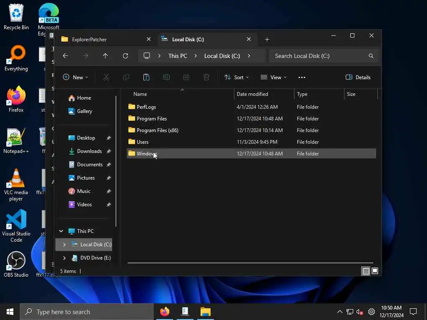427x320 pixels.
Task: Switch to large thumbnails view icon
Action: click(375, 271)
